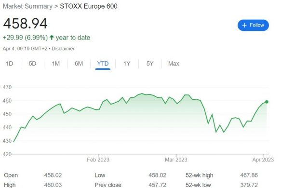Select the 1D time range tab
The width and height of the screenshot is (282, 188).
point(9,64)
